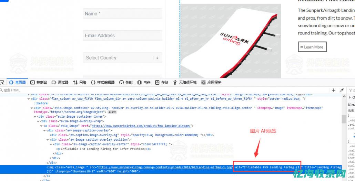Open the 调试器 Debugger panel

tap(60, 83)
